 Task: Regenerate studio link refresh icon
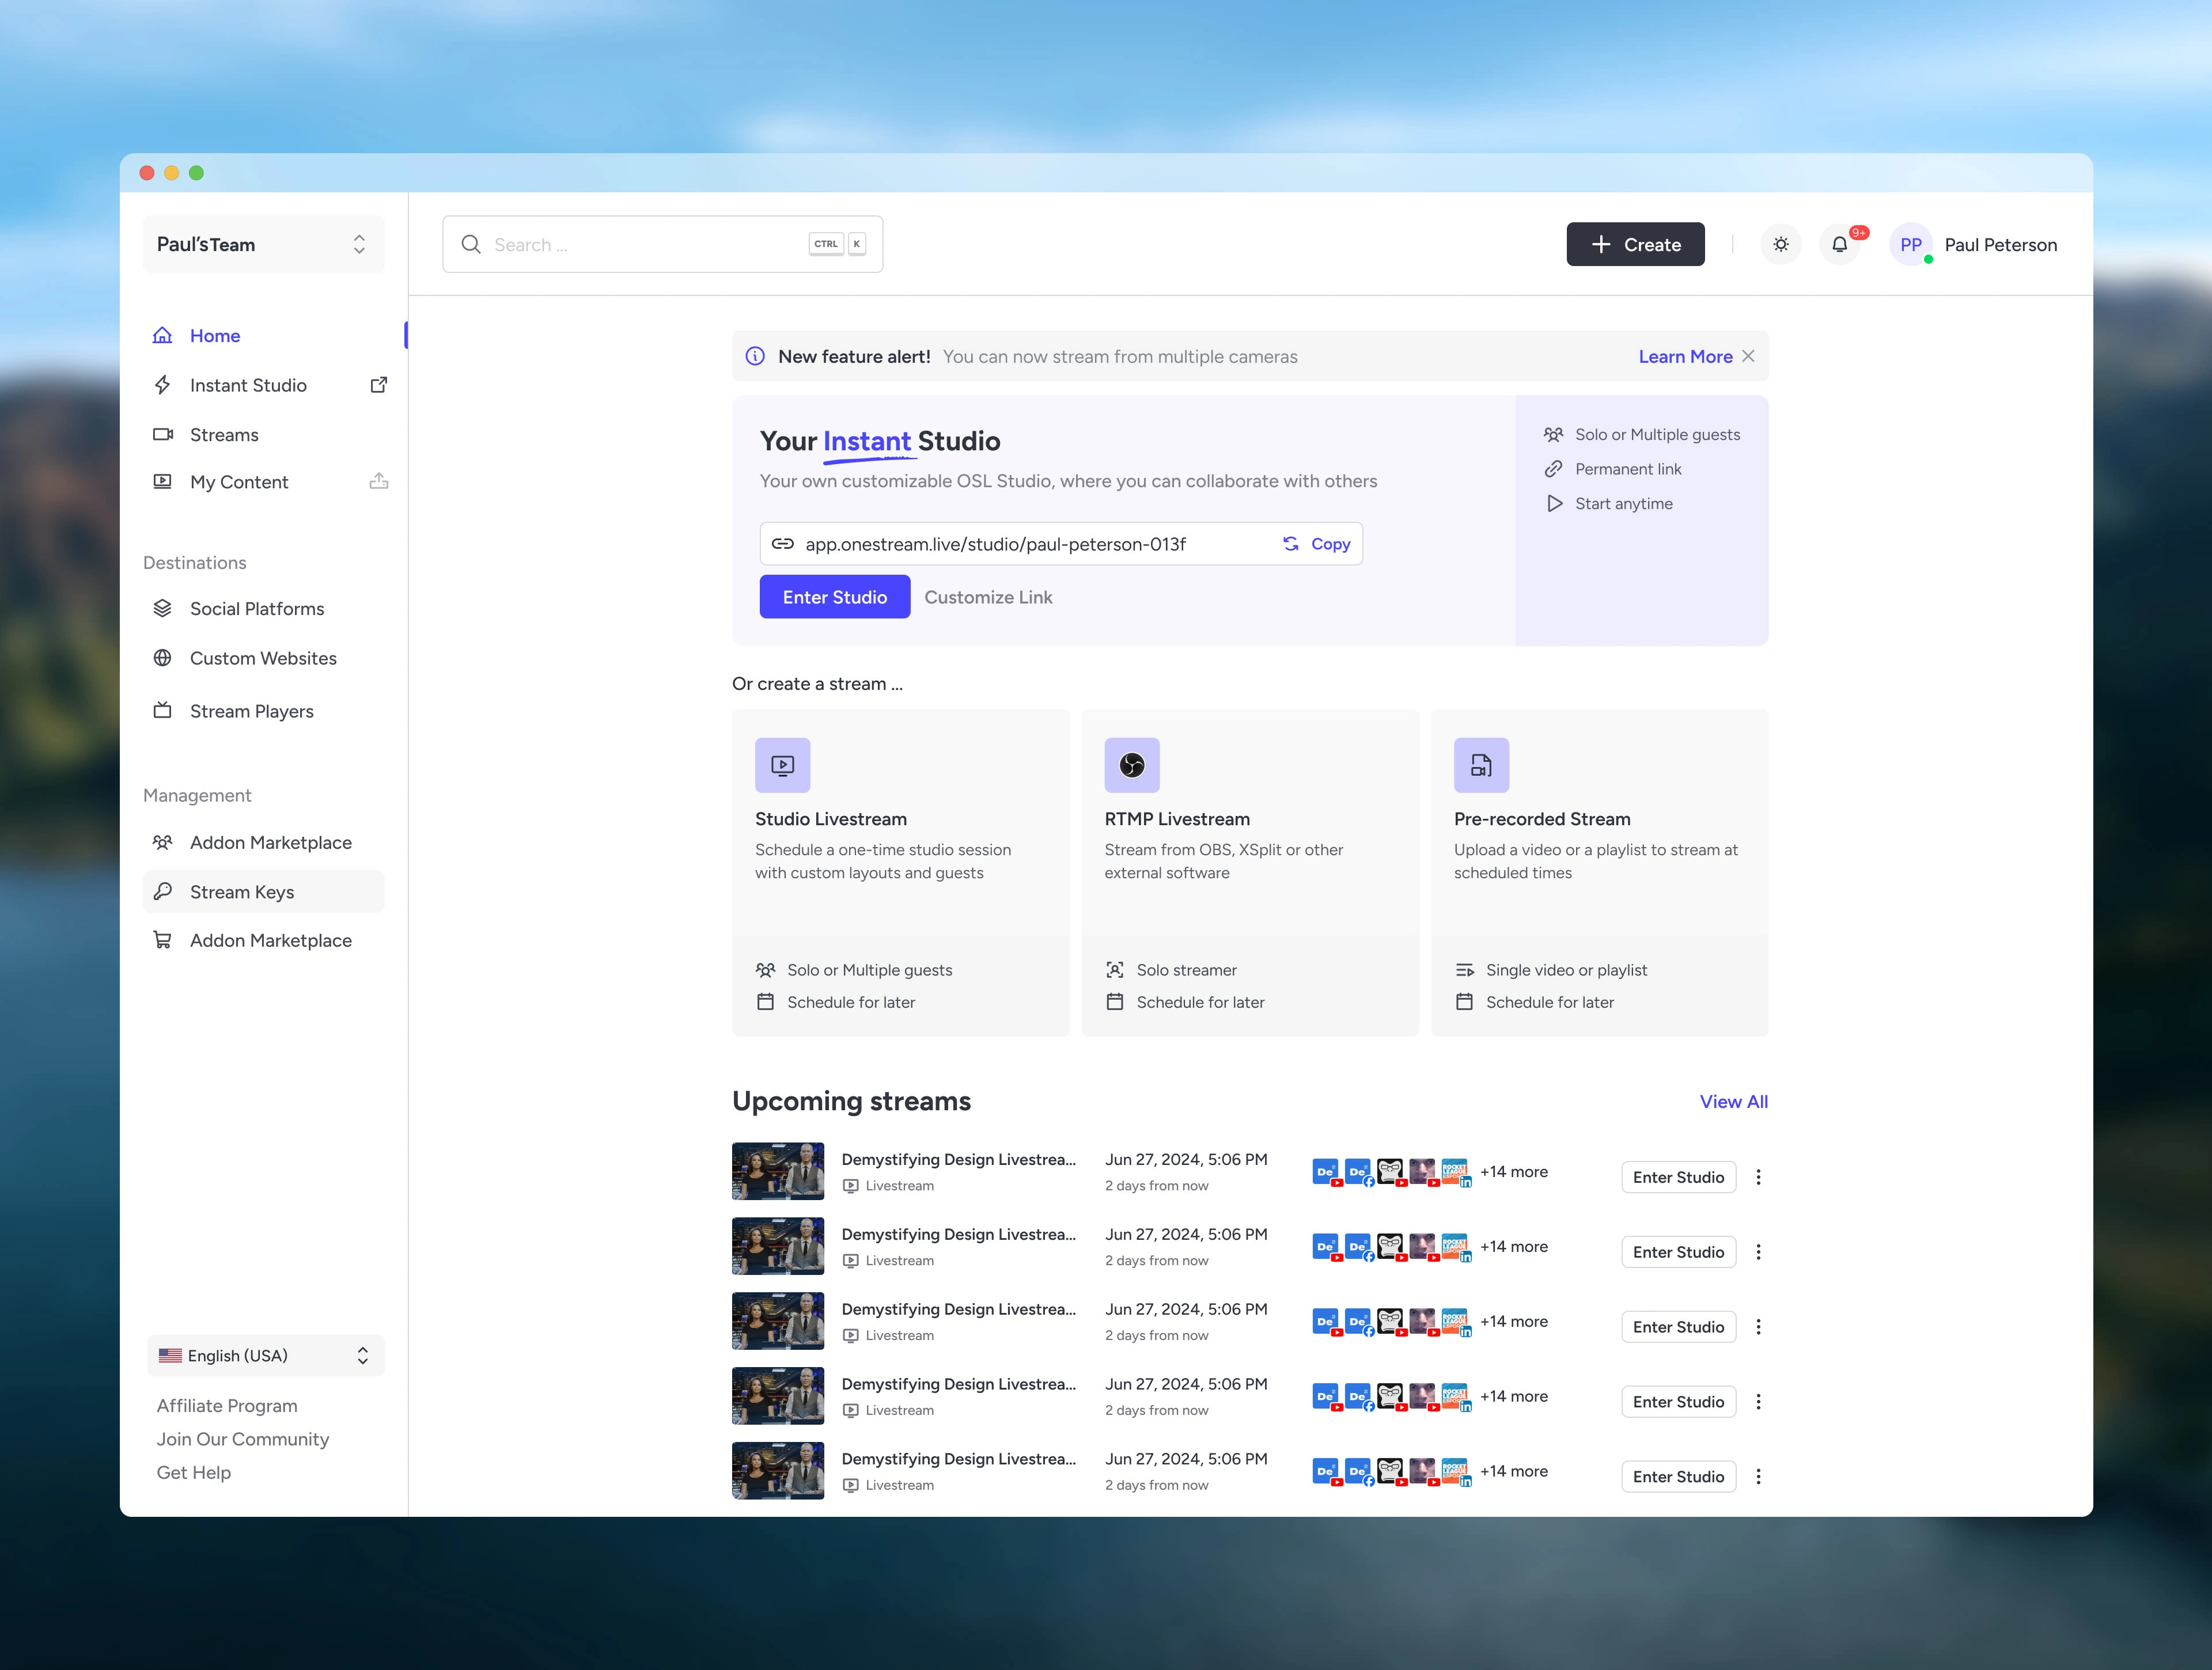pyautogui.click(x=1290, y=544)
